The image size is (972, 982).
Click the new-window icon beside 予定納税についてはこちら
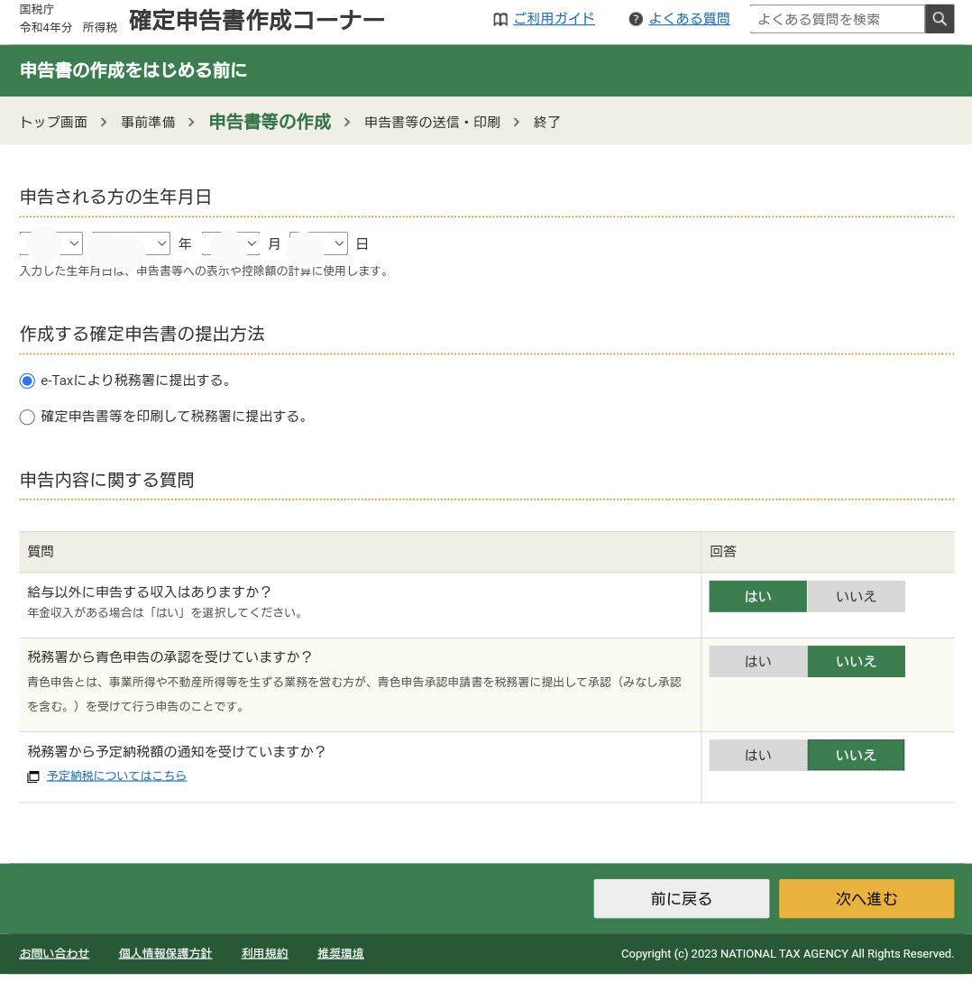(x=33, y=776)
